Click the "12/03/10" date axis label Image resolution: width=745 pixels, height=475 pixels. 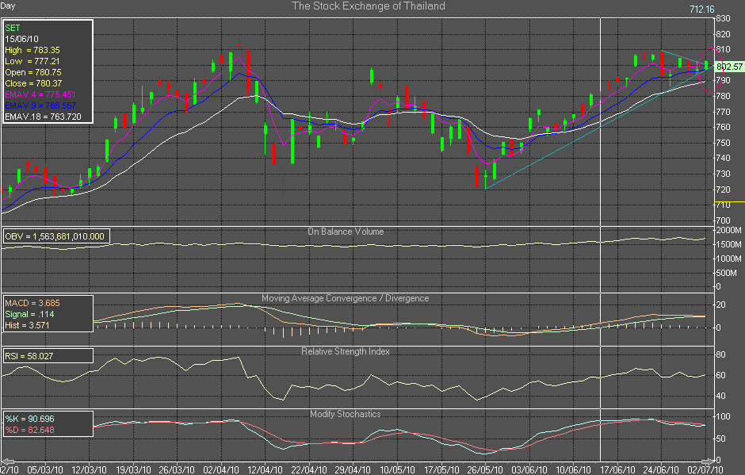[89, 469]
